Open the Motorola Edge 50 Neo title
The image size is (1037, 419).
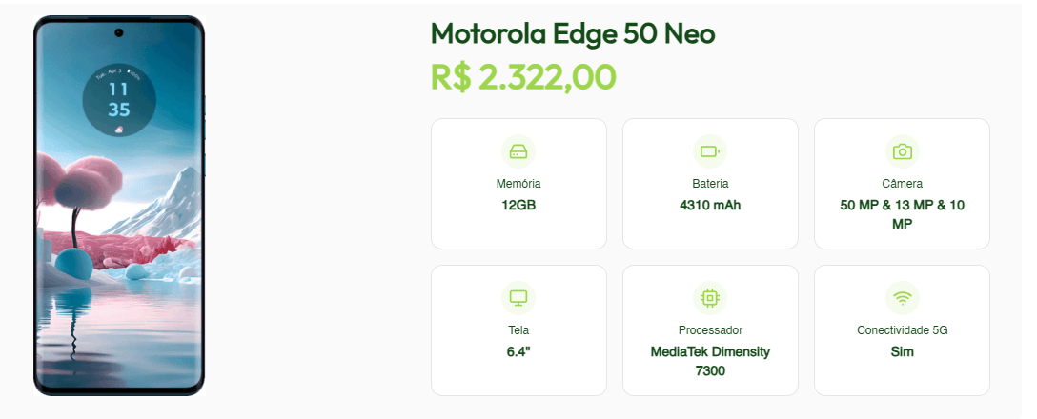point(573,34)
